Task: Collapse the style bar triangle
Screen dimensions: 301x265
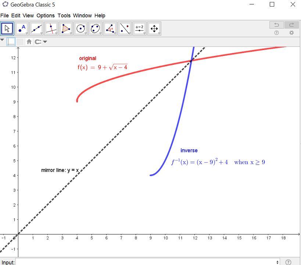Action: pyautogui.click(x=2, y=40)
